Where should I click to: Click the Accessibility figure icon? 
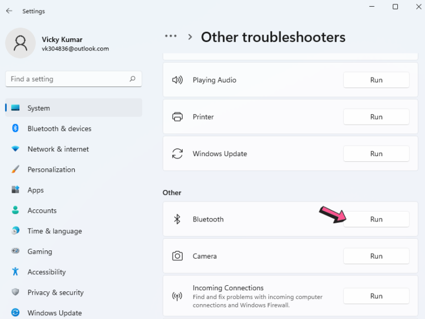click(x=15, y=272)
